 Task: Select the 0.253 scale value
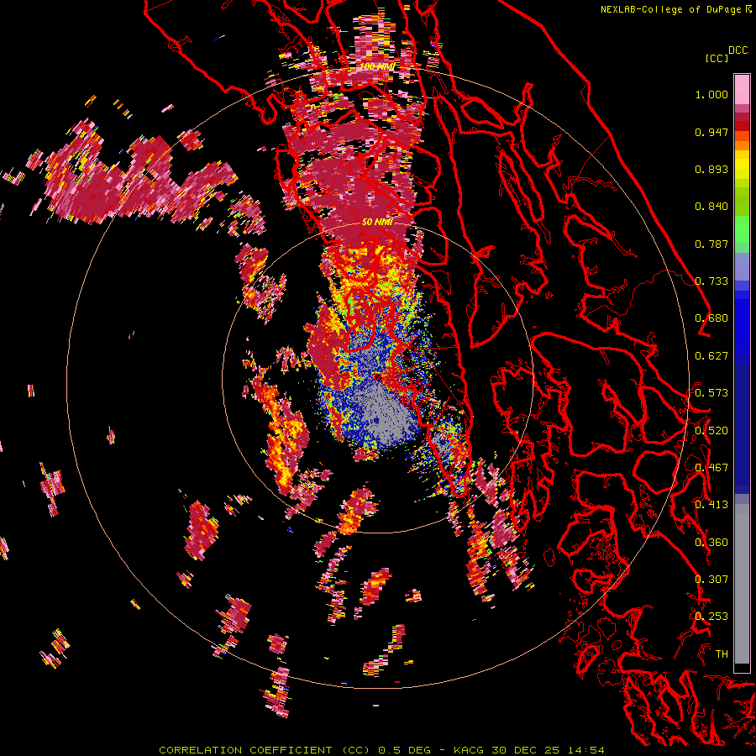[711, 617]
